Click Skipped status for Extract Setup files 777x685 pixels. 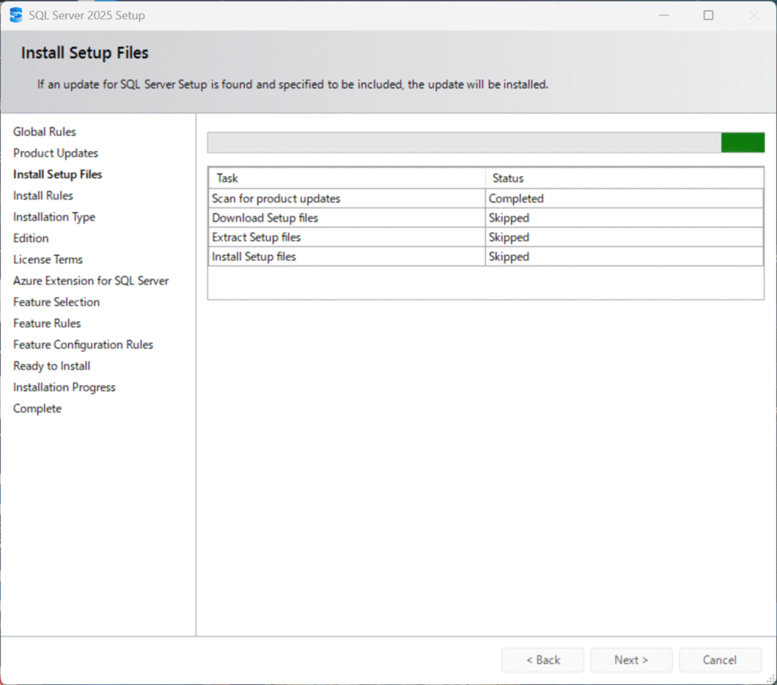point(624,237)
